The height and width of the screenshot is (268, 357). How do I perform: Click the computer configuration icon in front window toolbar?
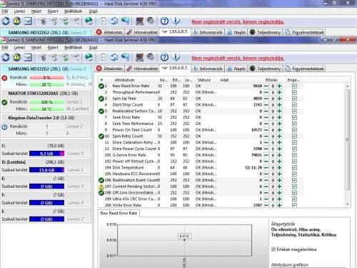point(139,57)
